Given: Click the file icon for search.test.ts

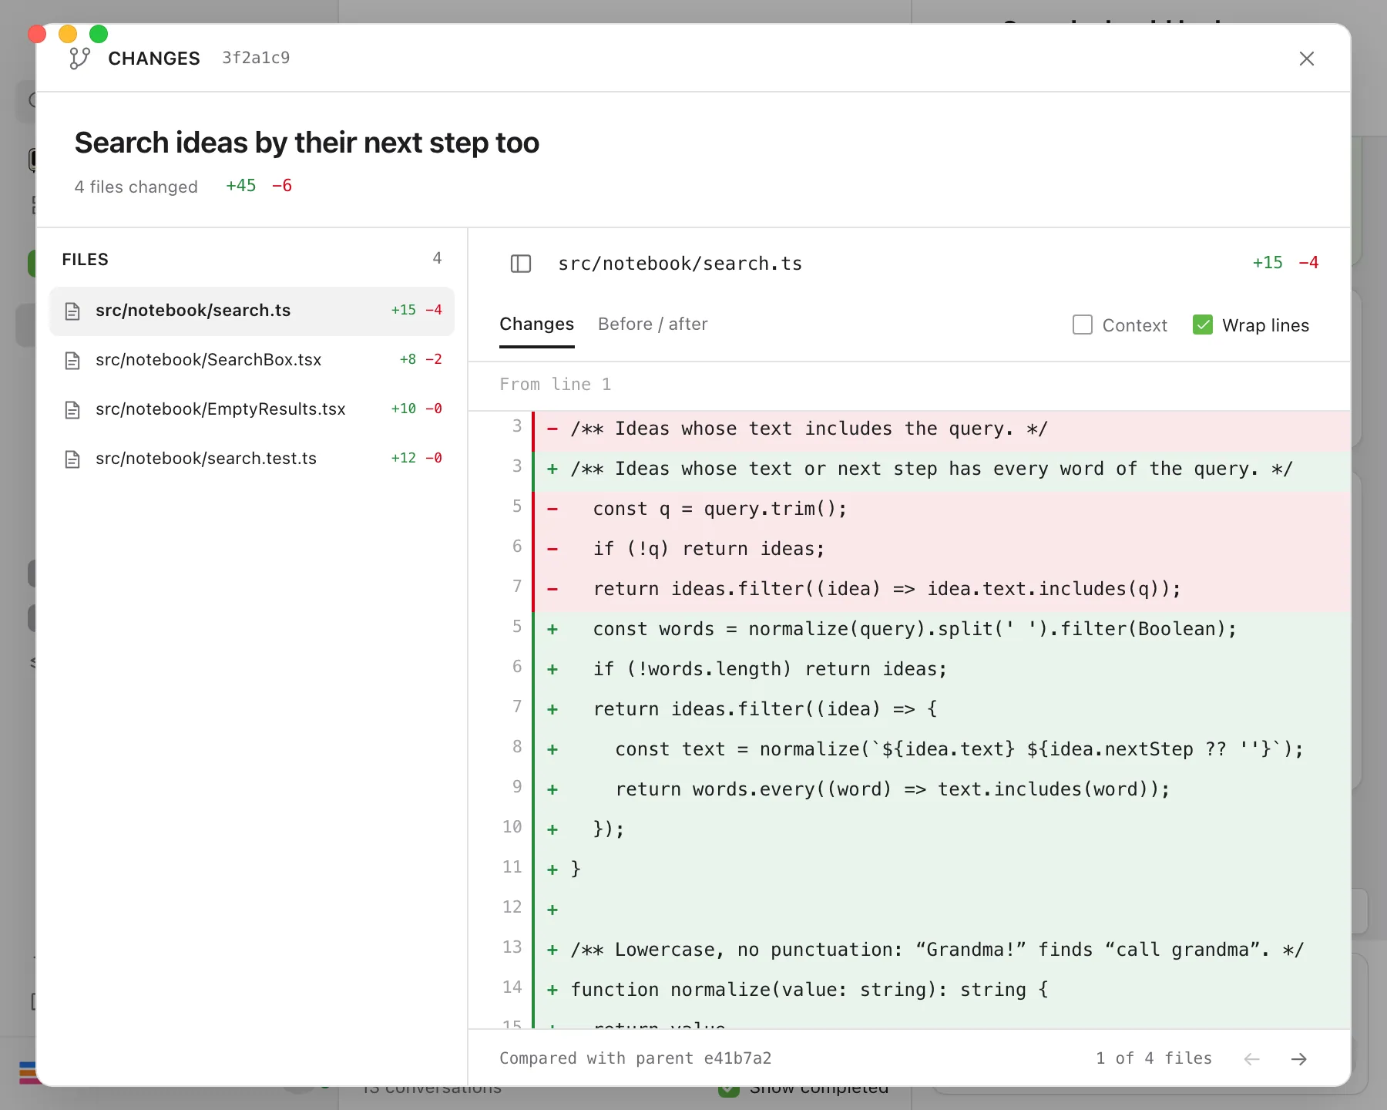Looking at the screenshot, I should pyautogui.click(x=72, y=459).
